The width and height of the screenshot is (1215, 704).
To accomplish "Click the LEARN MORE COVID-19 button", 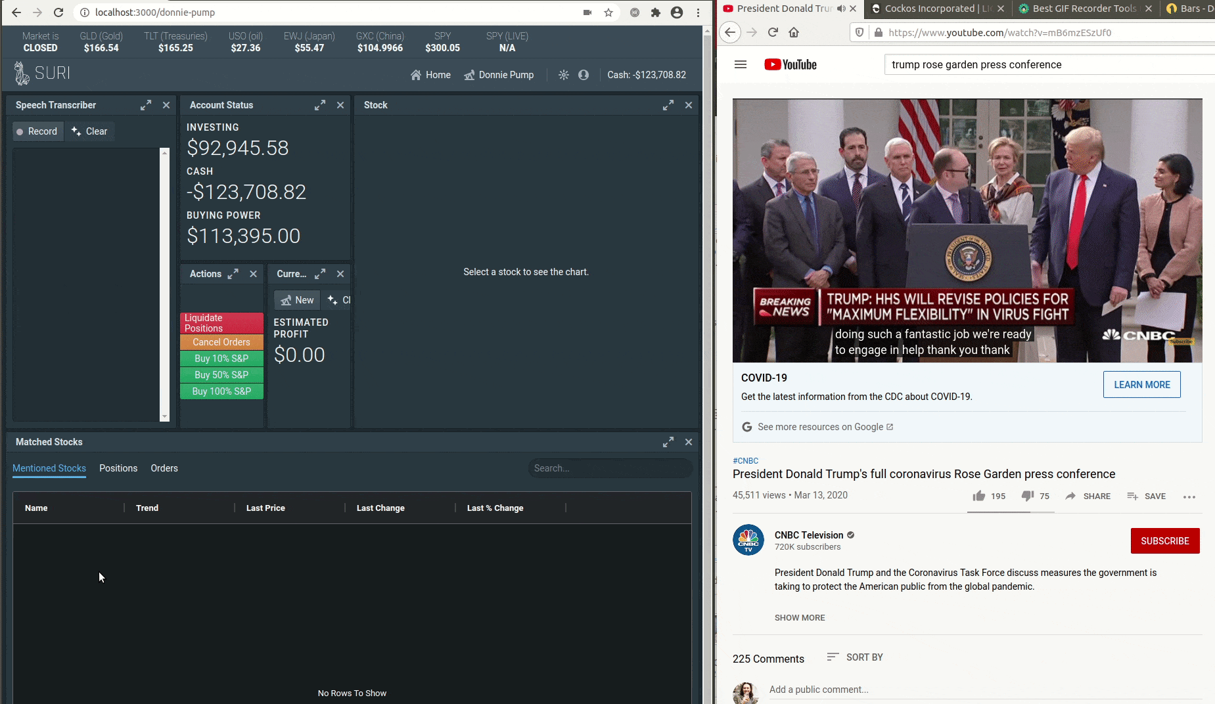I will click(x=1142, y=385).
